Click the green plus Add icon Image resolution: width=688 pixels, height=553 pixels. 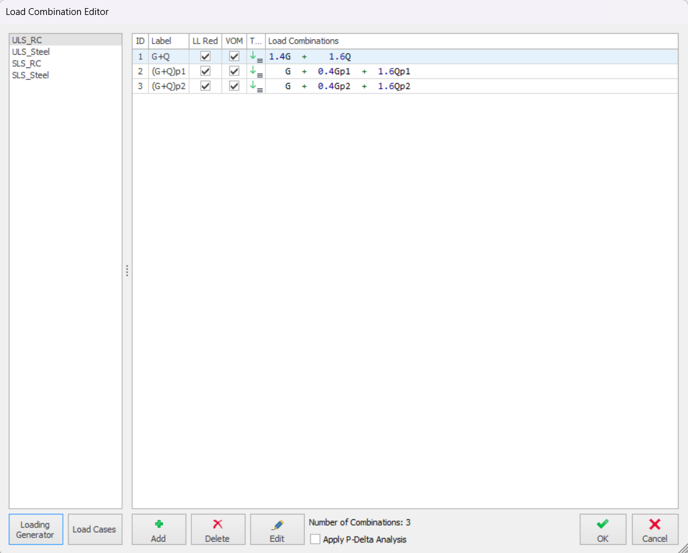158,525
